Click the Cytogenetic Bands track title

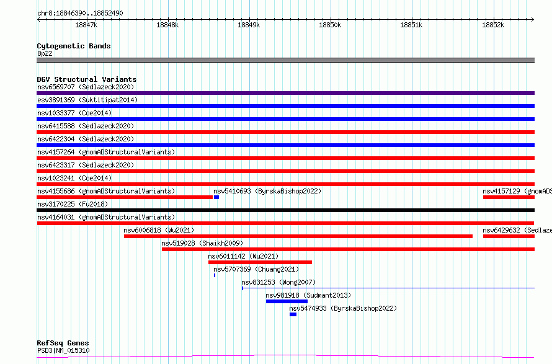pos(74,46)
